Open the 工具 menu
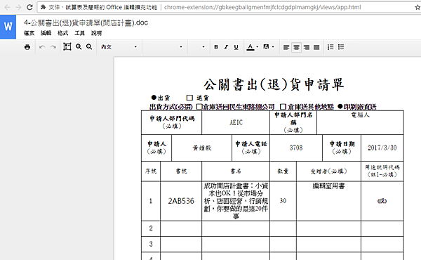Screen dimensions: 421x260 tap(80, 33)
